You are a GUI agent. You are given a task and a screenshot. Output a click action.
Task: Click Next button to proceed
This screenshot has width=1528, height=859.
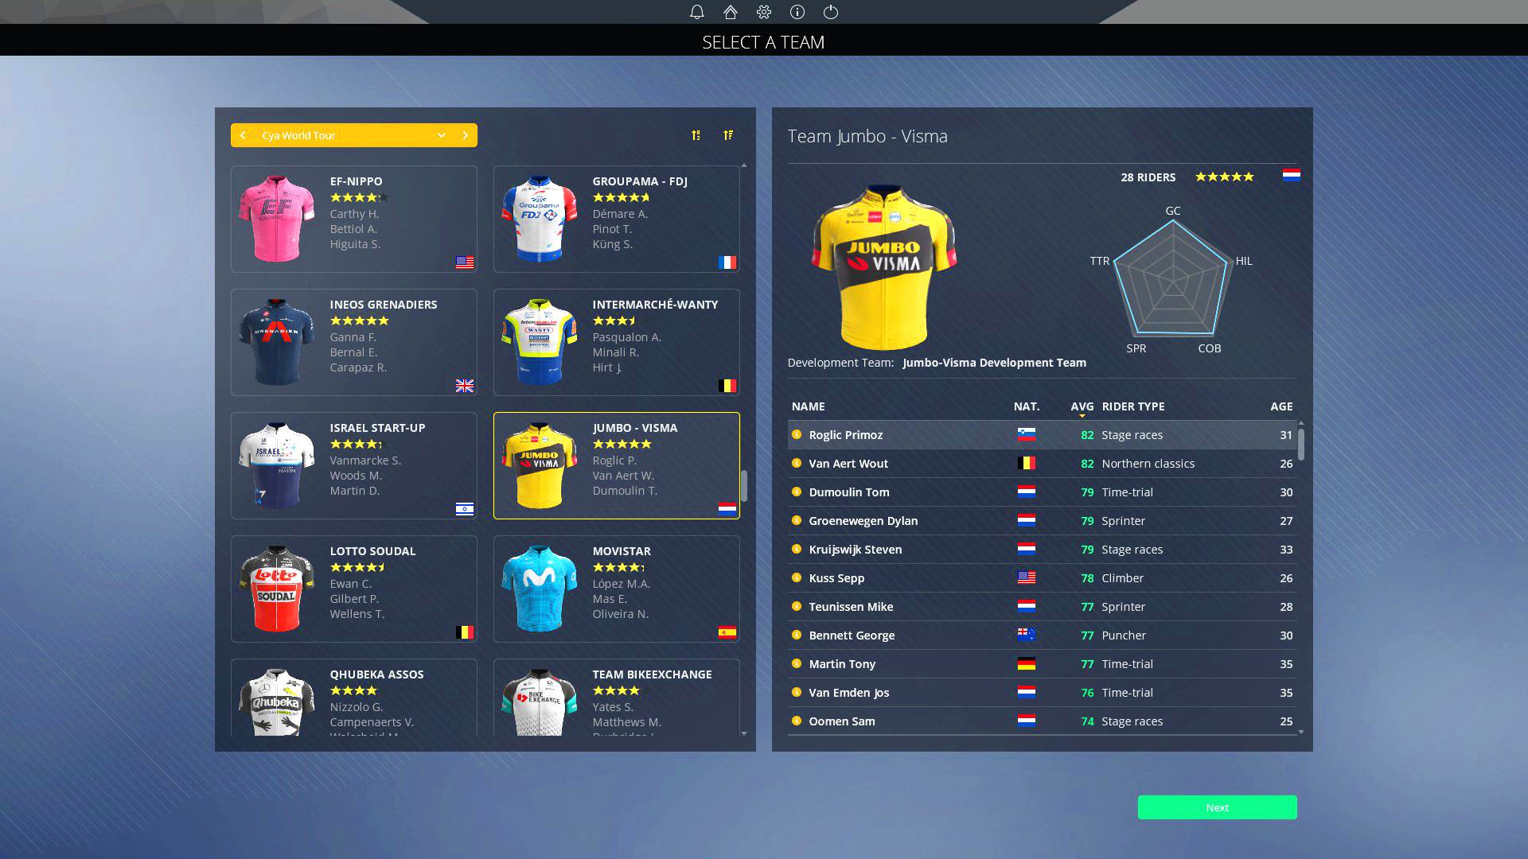point(1218,807)
